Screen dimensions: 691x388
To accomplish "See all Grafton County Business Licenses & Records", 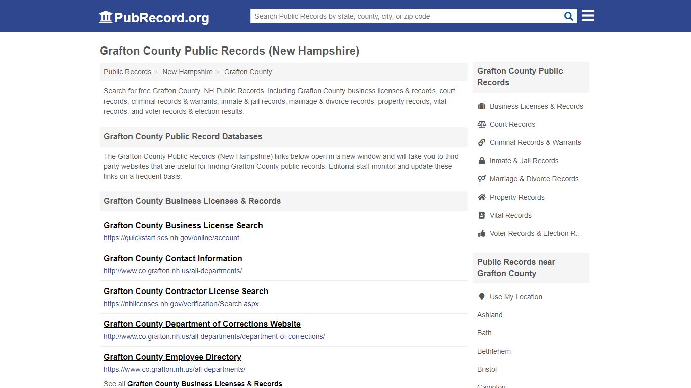I will [205, 384].
